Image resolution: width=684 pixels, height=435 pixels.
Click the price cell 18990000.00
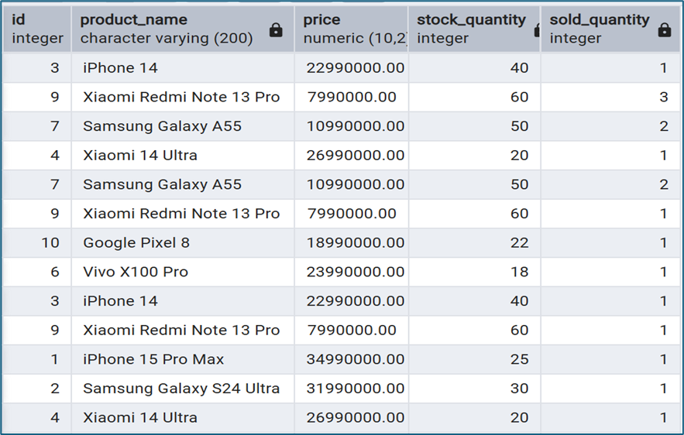tap(355, 243)
